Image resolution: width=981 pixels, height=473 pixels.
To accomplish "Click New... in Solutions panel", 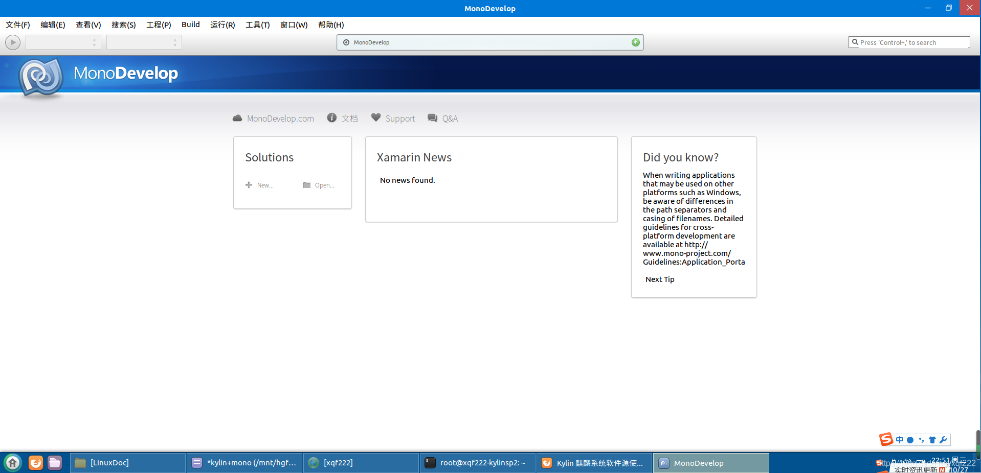I will (265, 185).
